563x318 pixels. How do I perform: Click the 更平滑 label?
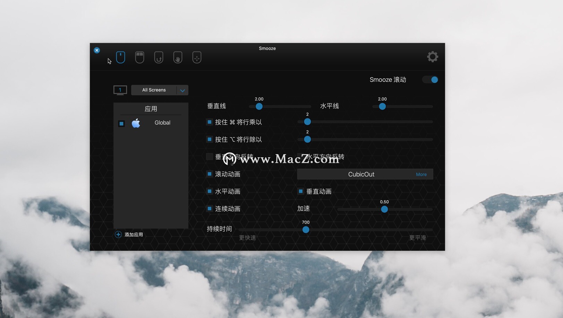click(418, 238)
